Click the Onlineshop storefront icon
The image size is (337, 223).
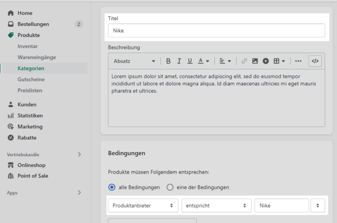pyautogui.click(x=11, y=165)
